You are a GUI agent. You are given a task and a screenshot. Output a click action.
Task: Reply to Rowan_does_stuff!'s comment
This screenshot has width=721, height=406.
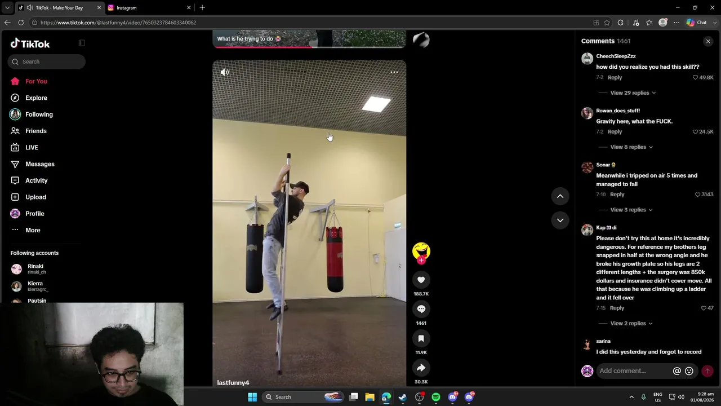[x=615, y=132]
